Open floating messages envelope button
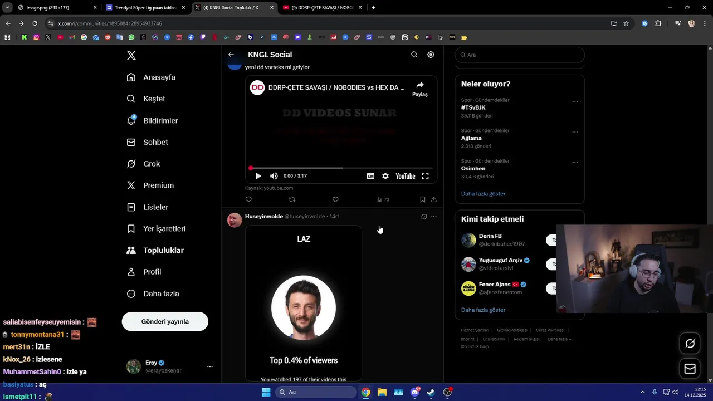 pos(690,369)
